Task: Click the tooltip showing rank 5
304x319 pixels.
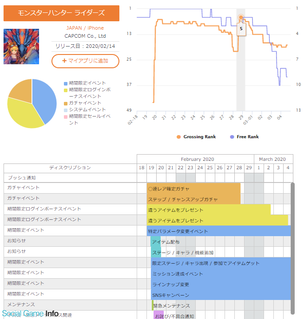Action: click(241, 29)
